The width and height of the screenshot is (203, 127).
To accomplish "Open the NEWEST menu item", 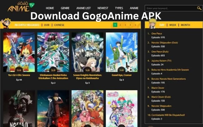I will point(103,8).
